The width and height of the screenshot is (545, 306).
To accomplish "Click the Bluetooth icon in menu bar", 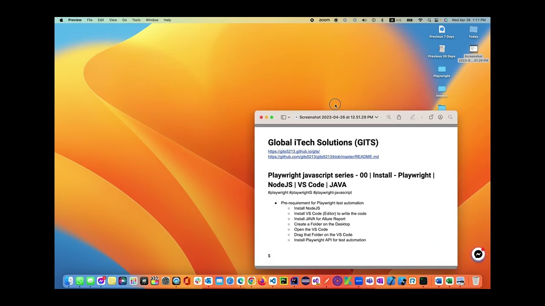I will pyautogui.click(x=382, y=20).
